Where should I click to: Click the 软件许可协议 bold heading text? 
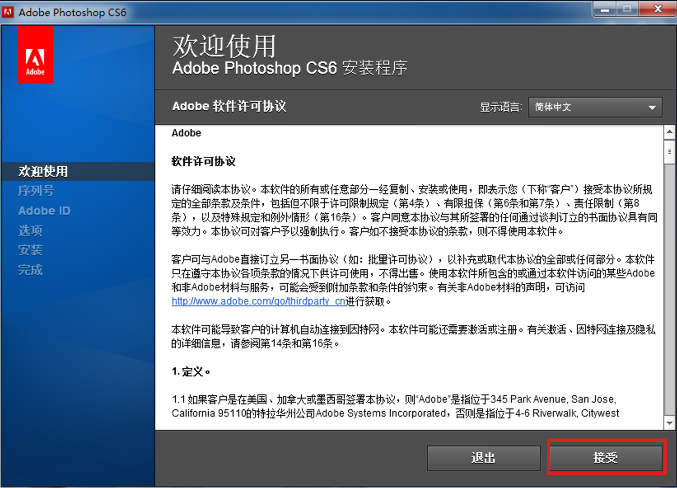click(x=204, y=161)
